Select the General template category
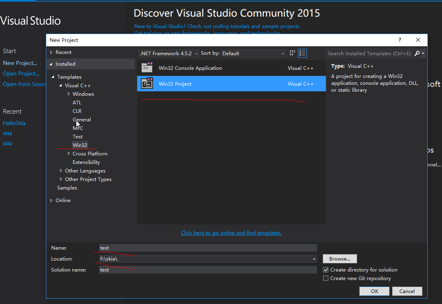442x304 pixels. 82,120
